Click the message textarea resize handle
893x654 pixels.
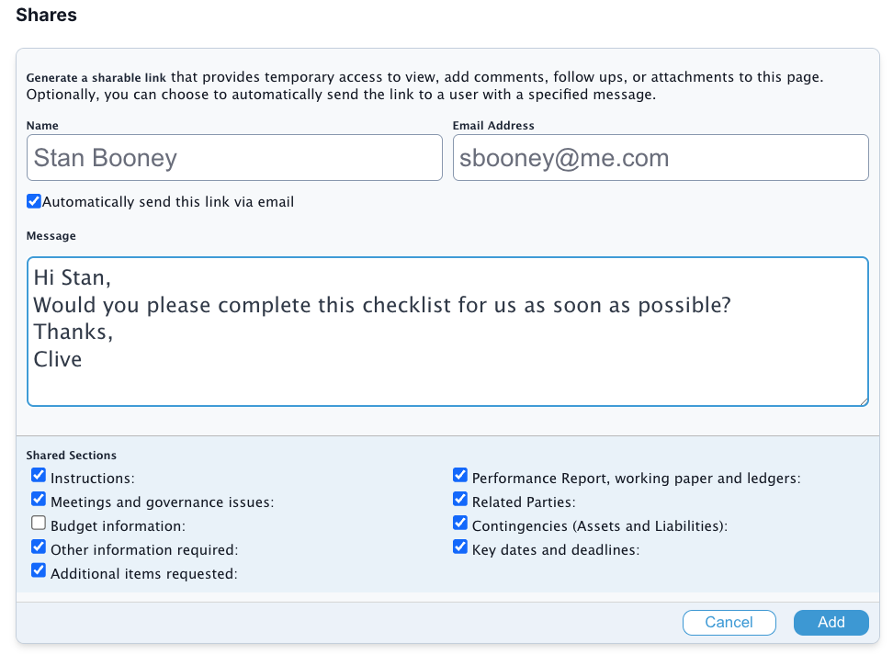point(864,400)
